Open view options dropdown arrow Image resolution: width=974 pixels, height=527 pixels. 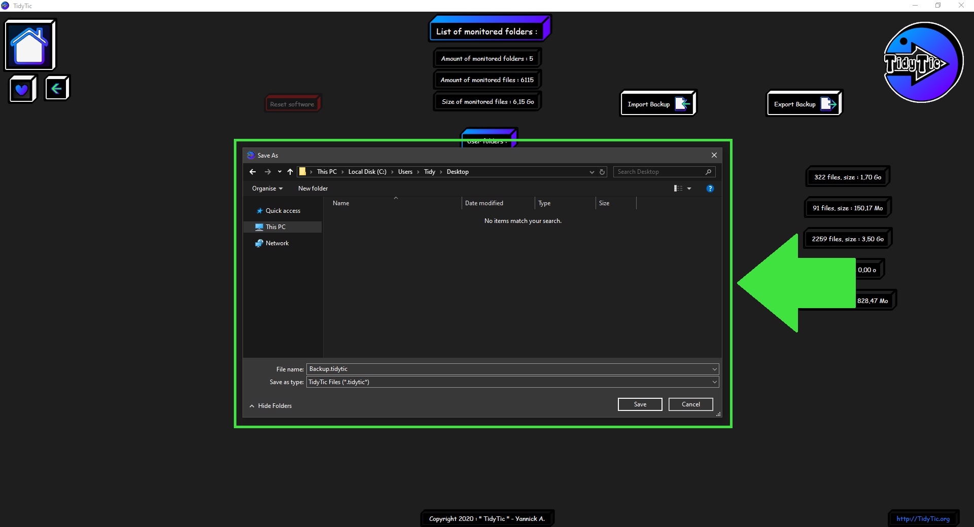(689, 189)
